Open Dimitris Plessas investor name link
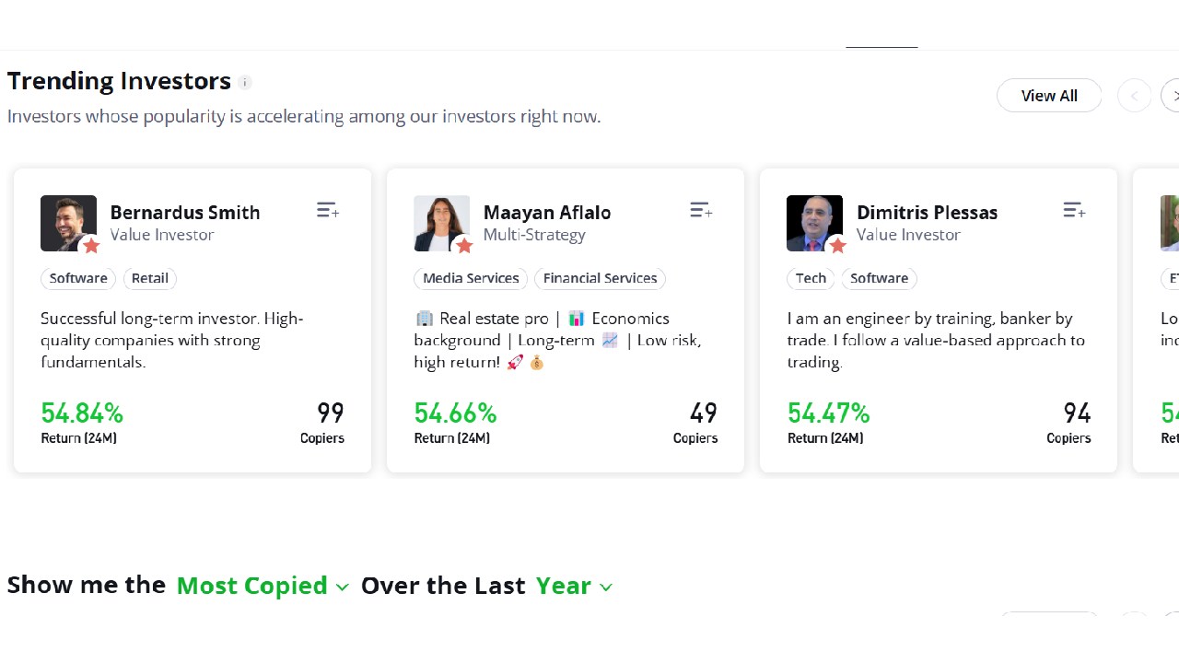This screenshot has height=663, width=1179. (927, 212)
